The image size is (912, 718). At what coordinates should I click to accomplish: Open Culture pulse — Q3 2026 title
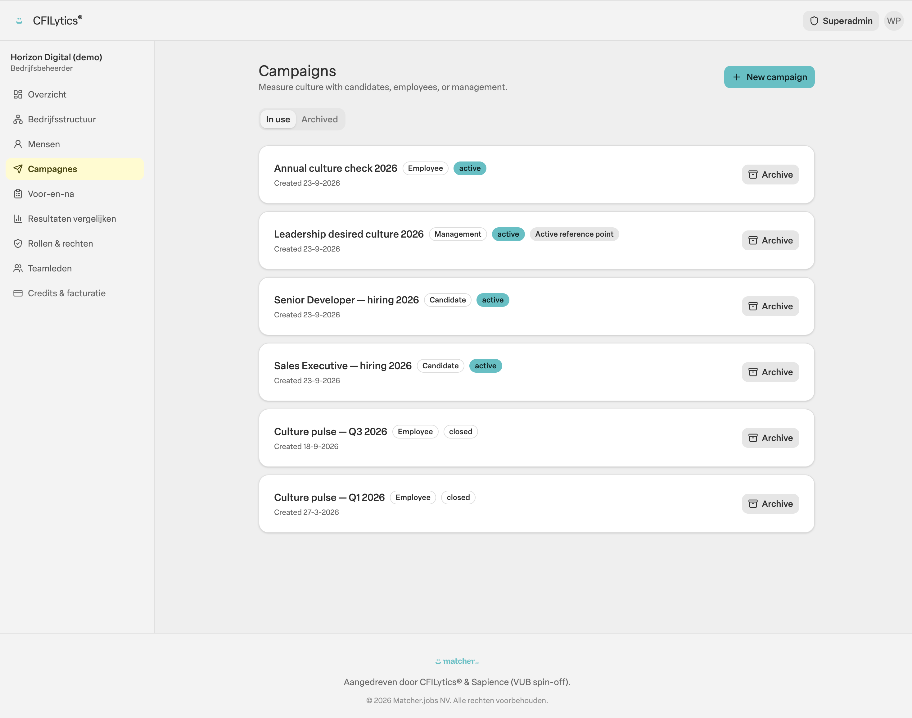pos(330,432)
